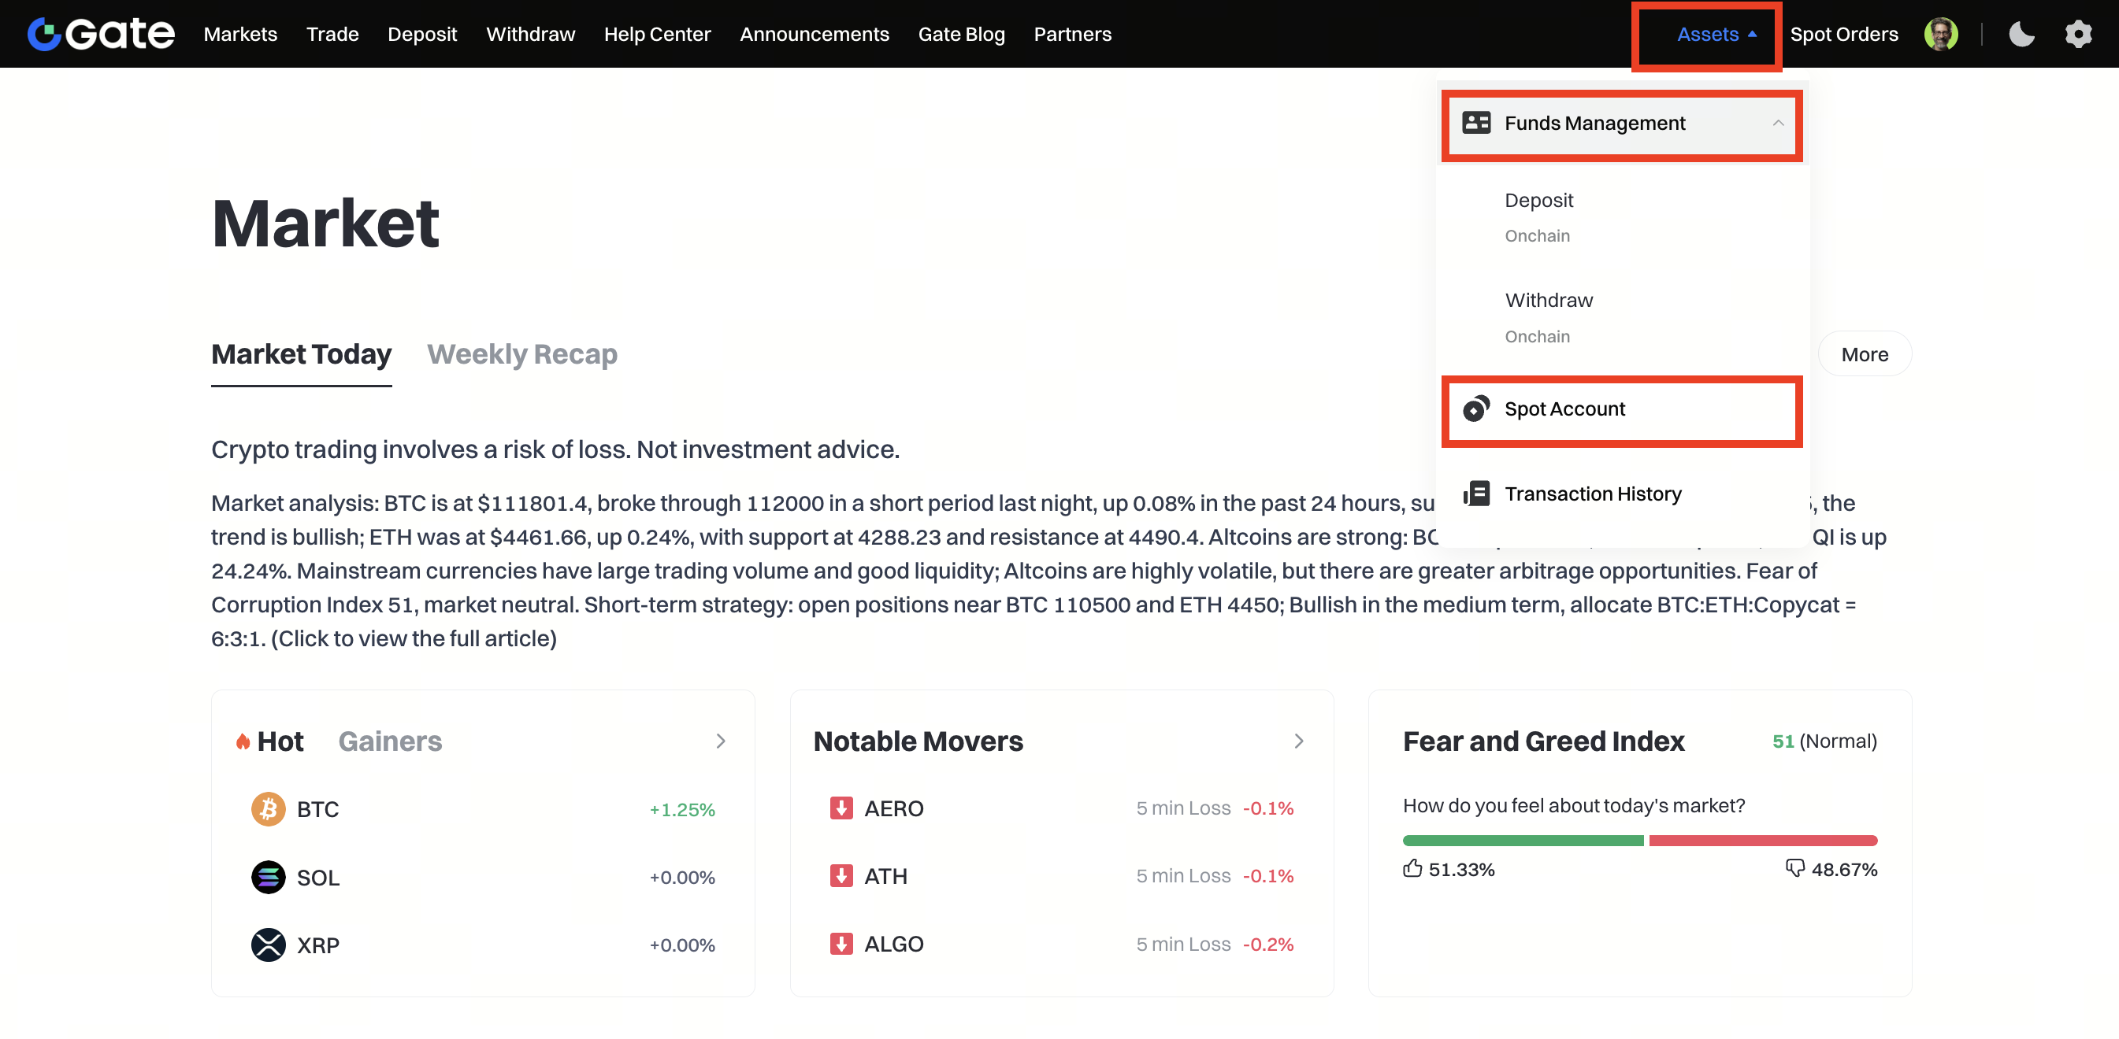Open Transaction History menu item

click(1593, 494)
